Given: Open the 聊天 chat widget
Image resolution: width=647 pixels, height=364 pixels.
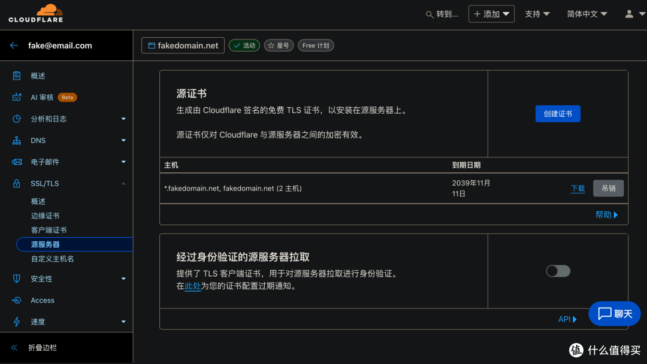Looking at the screenshot, I should pos(614,313).
